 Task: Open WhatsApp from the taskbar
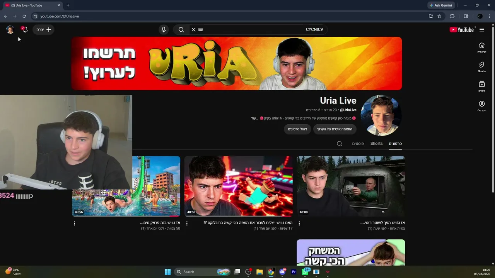point(305,272)
